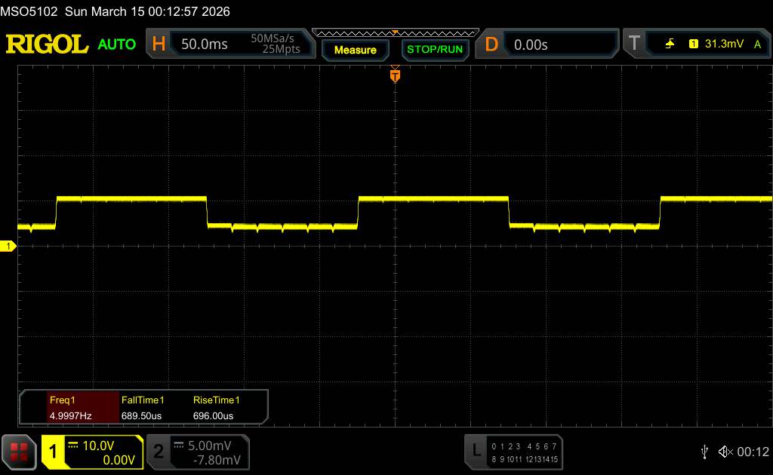Click the orange trigger position marker

click(394, 75)
